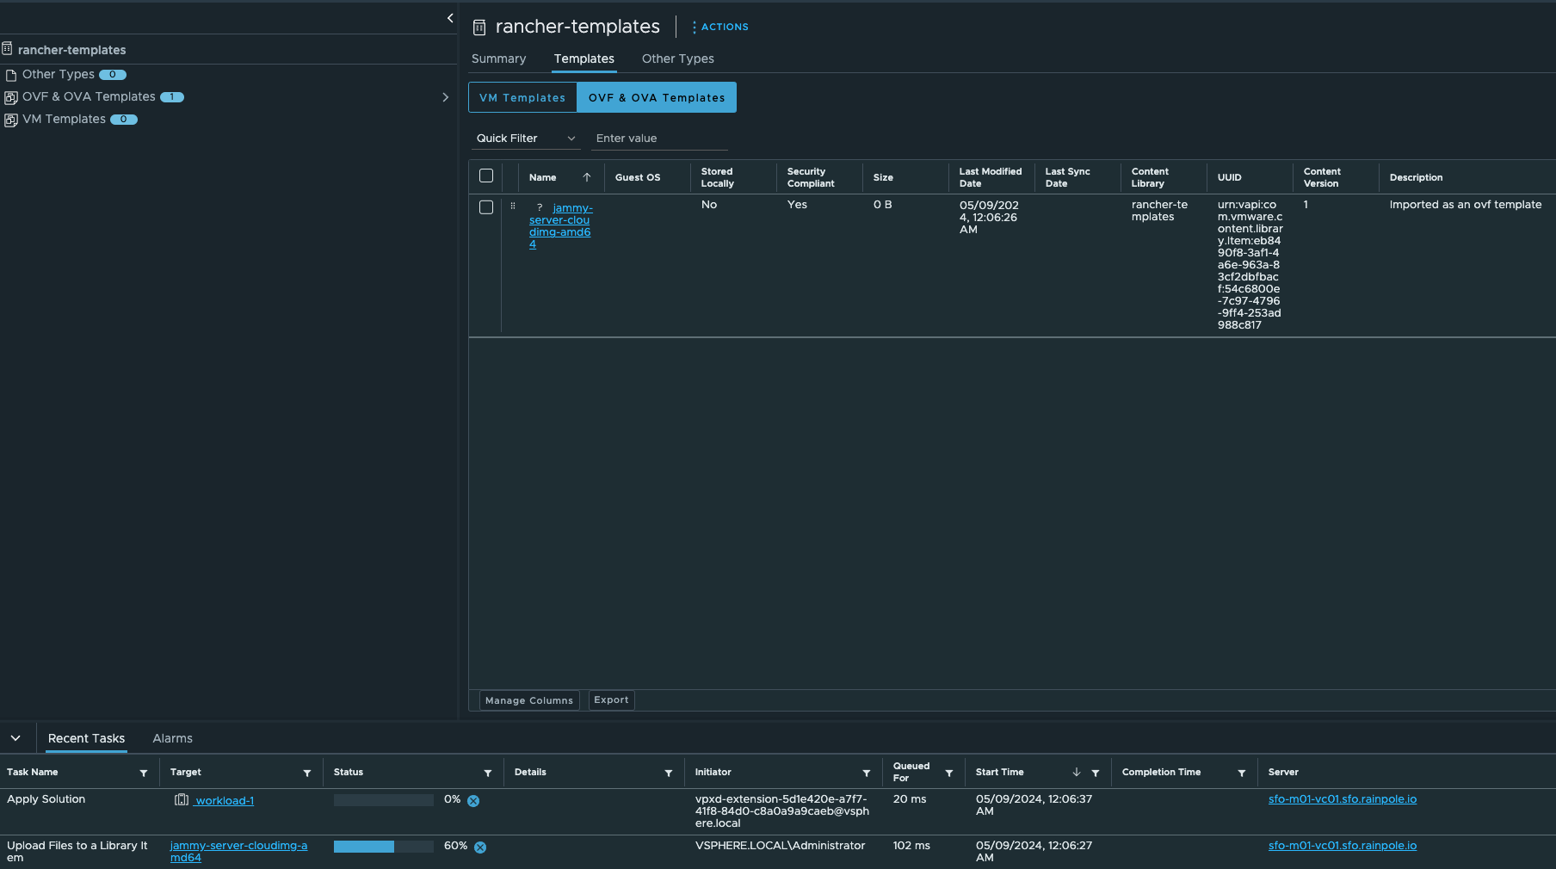Screen dimensions: 1556x869
Task: Click the VSPHERE.LOCAL\Administrator initiator cell
Action: point(780,846)
